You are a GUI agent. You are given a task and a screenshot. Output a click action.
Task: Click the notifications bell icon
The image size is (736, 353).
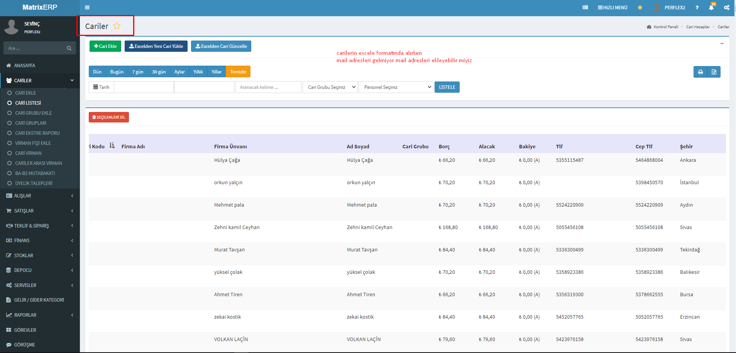711,7
